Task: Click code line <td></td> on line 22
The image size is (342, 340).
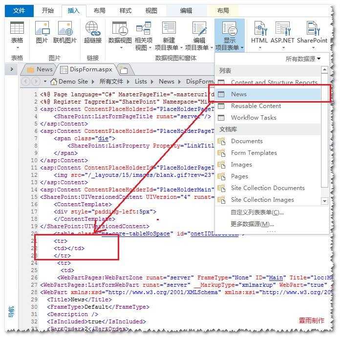Action: pyautogui.click(x=69, y=248)
